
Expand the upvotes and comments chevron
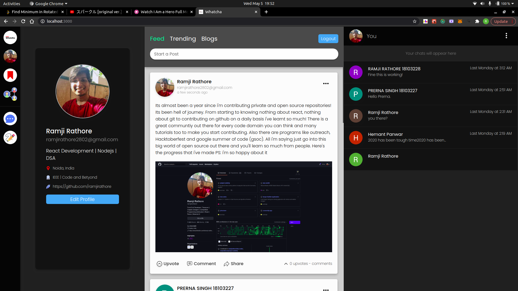[x=286, y=264]
